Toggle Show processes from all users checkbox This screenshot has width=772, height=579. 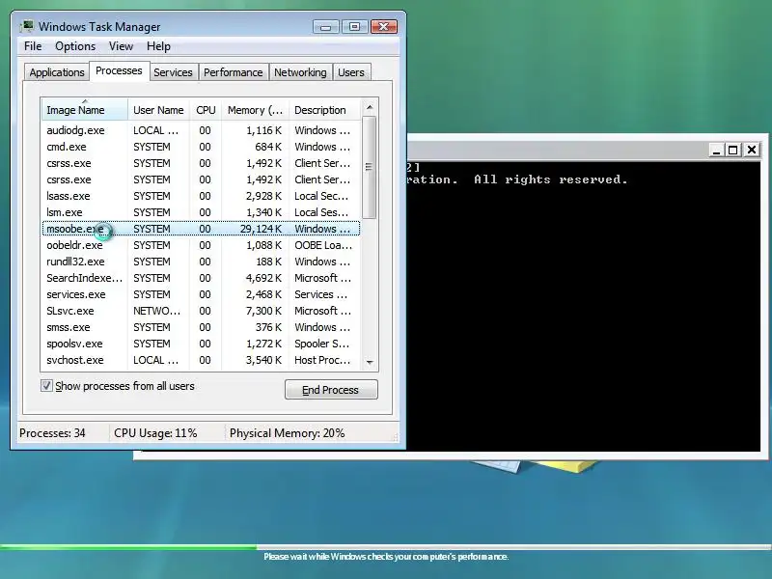pyautogui.click(x=46, y=385)
